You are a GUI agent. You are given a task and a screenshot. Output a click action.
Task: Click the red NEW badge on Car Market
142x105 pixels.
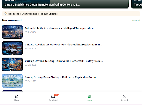56,95
